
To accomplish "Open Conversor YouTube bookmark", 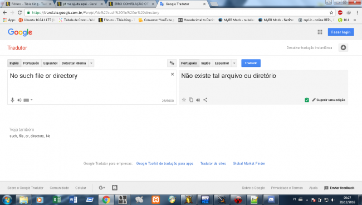I will [156, 20].
